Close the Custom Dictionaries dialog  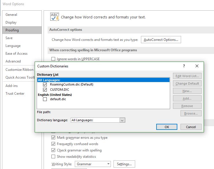click(197, 66)
